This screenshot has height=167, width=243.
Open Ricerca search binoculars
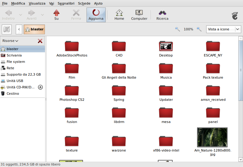pos(162,15)
